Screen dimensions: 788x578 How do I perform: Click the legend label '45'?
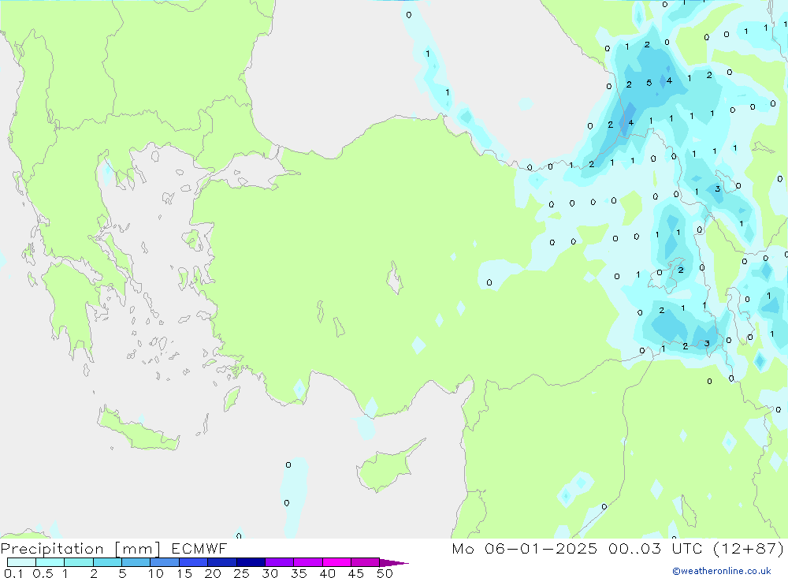pyautogui.click(x=356, y=573)
